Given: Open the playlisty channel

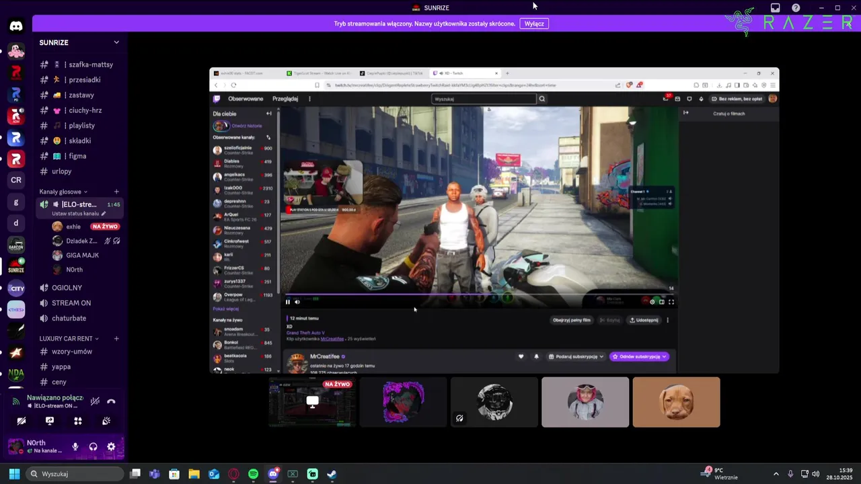Looking at the screenshot, I should pos(79,126).
